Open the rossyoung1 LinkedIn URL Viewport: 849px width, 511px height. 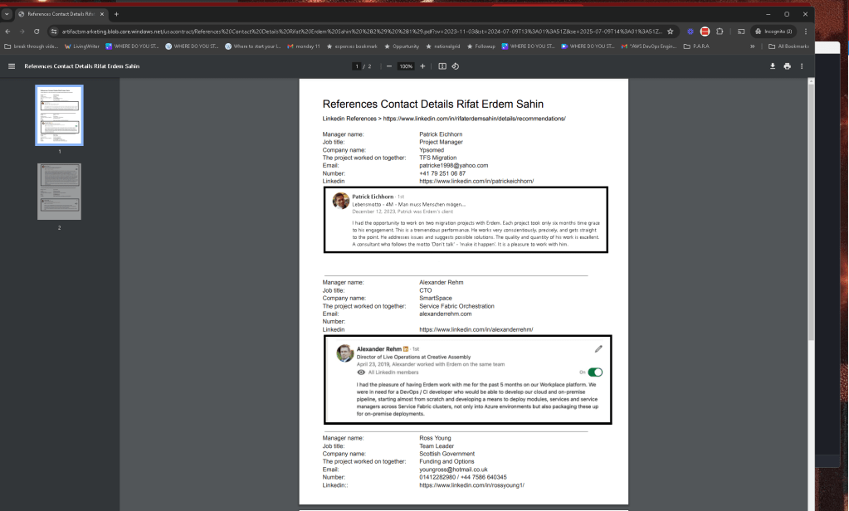point(471,485)
